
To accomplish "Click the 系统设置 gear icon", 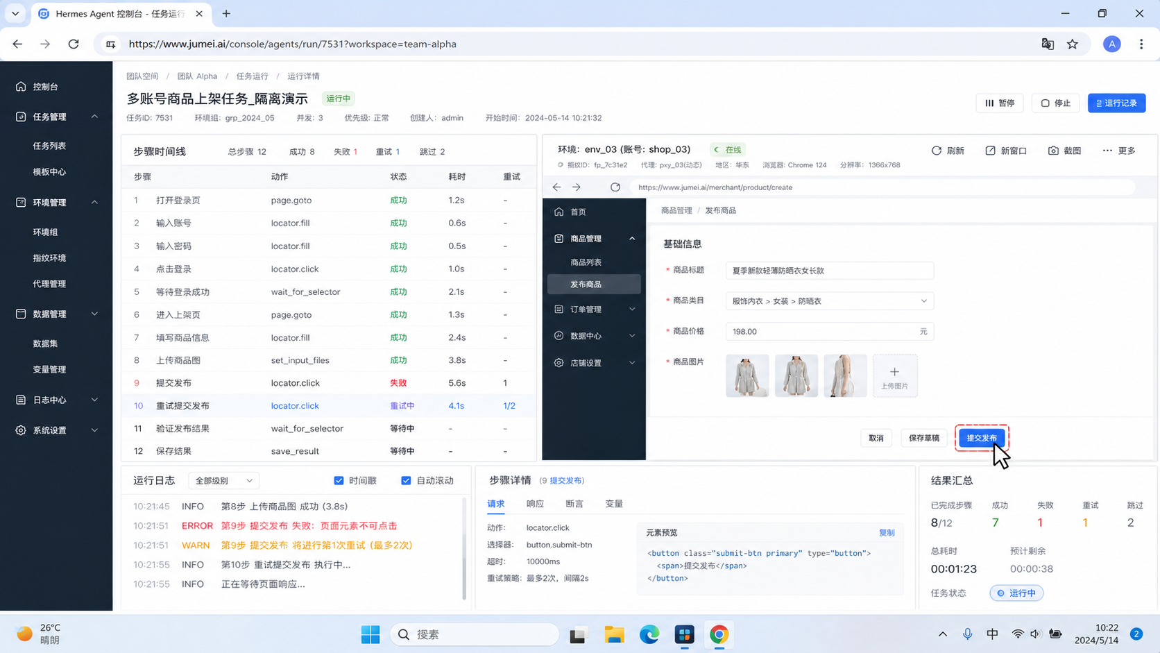I will coord(21,430).
